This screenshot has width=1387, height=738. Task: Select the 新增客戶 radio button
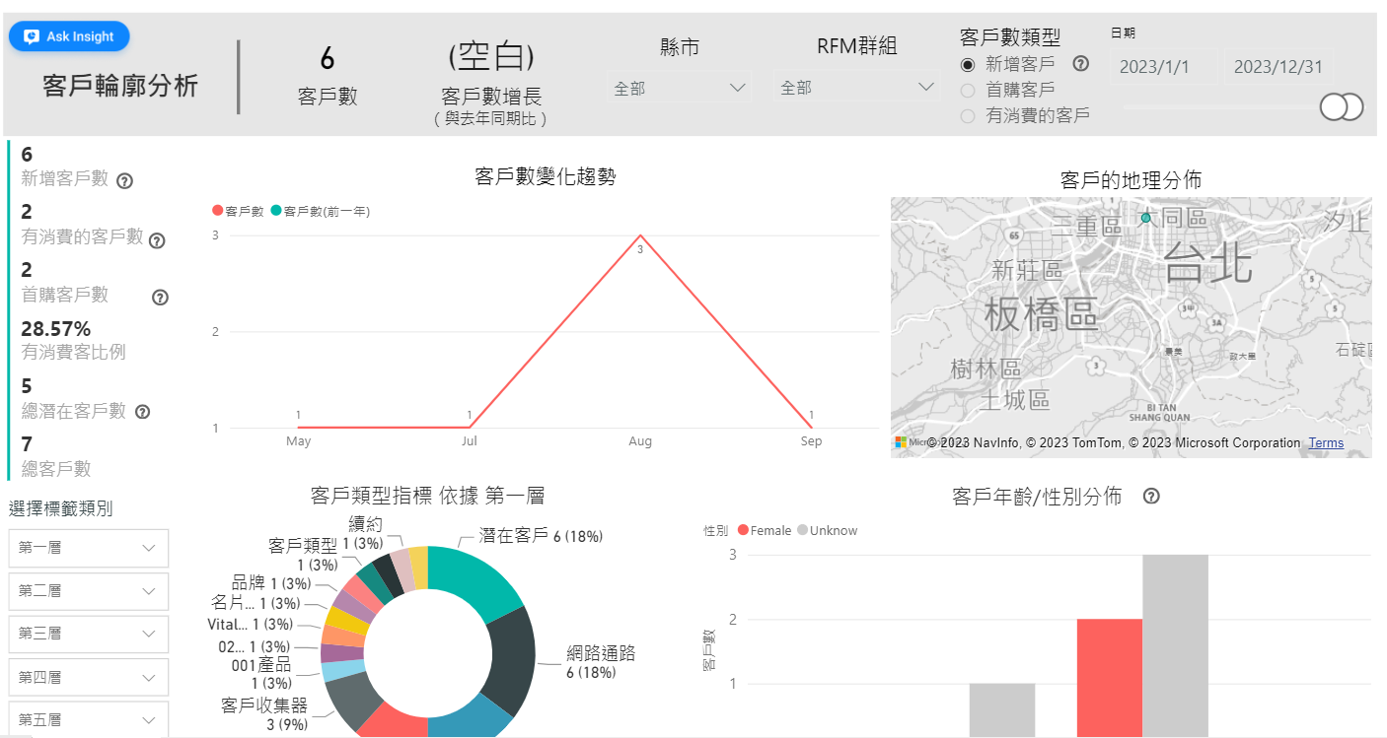point(968,65)
